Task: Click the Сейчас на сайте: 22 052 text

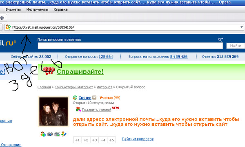Action: click(31, 56)
